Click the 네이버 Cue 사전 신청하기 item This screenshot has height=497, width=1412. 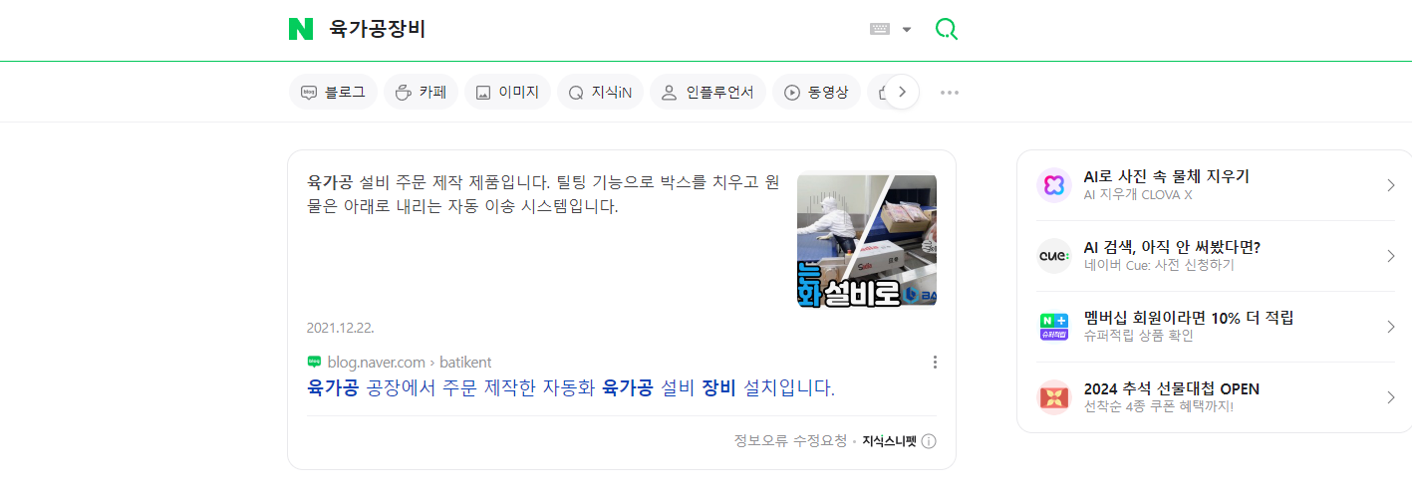point(1216,256)
